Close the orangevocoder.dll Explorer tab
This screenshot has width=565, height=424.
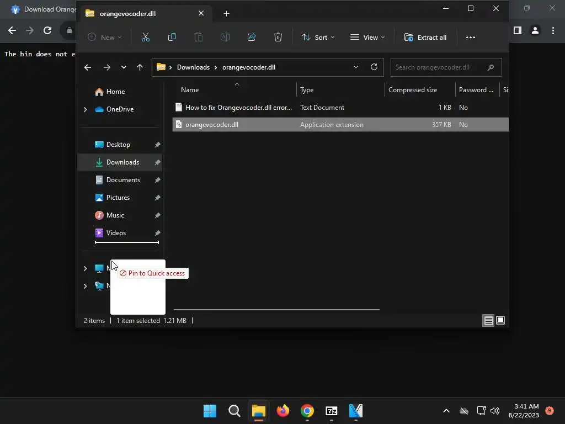[201, 13]
